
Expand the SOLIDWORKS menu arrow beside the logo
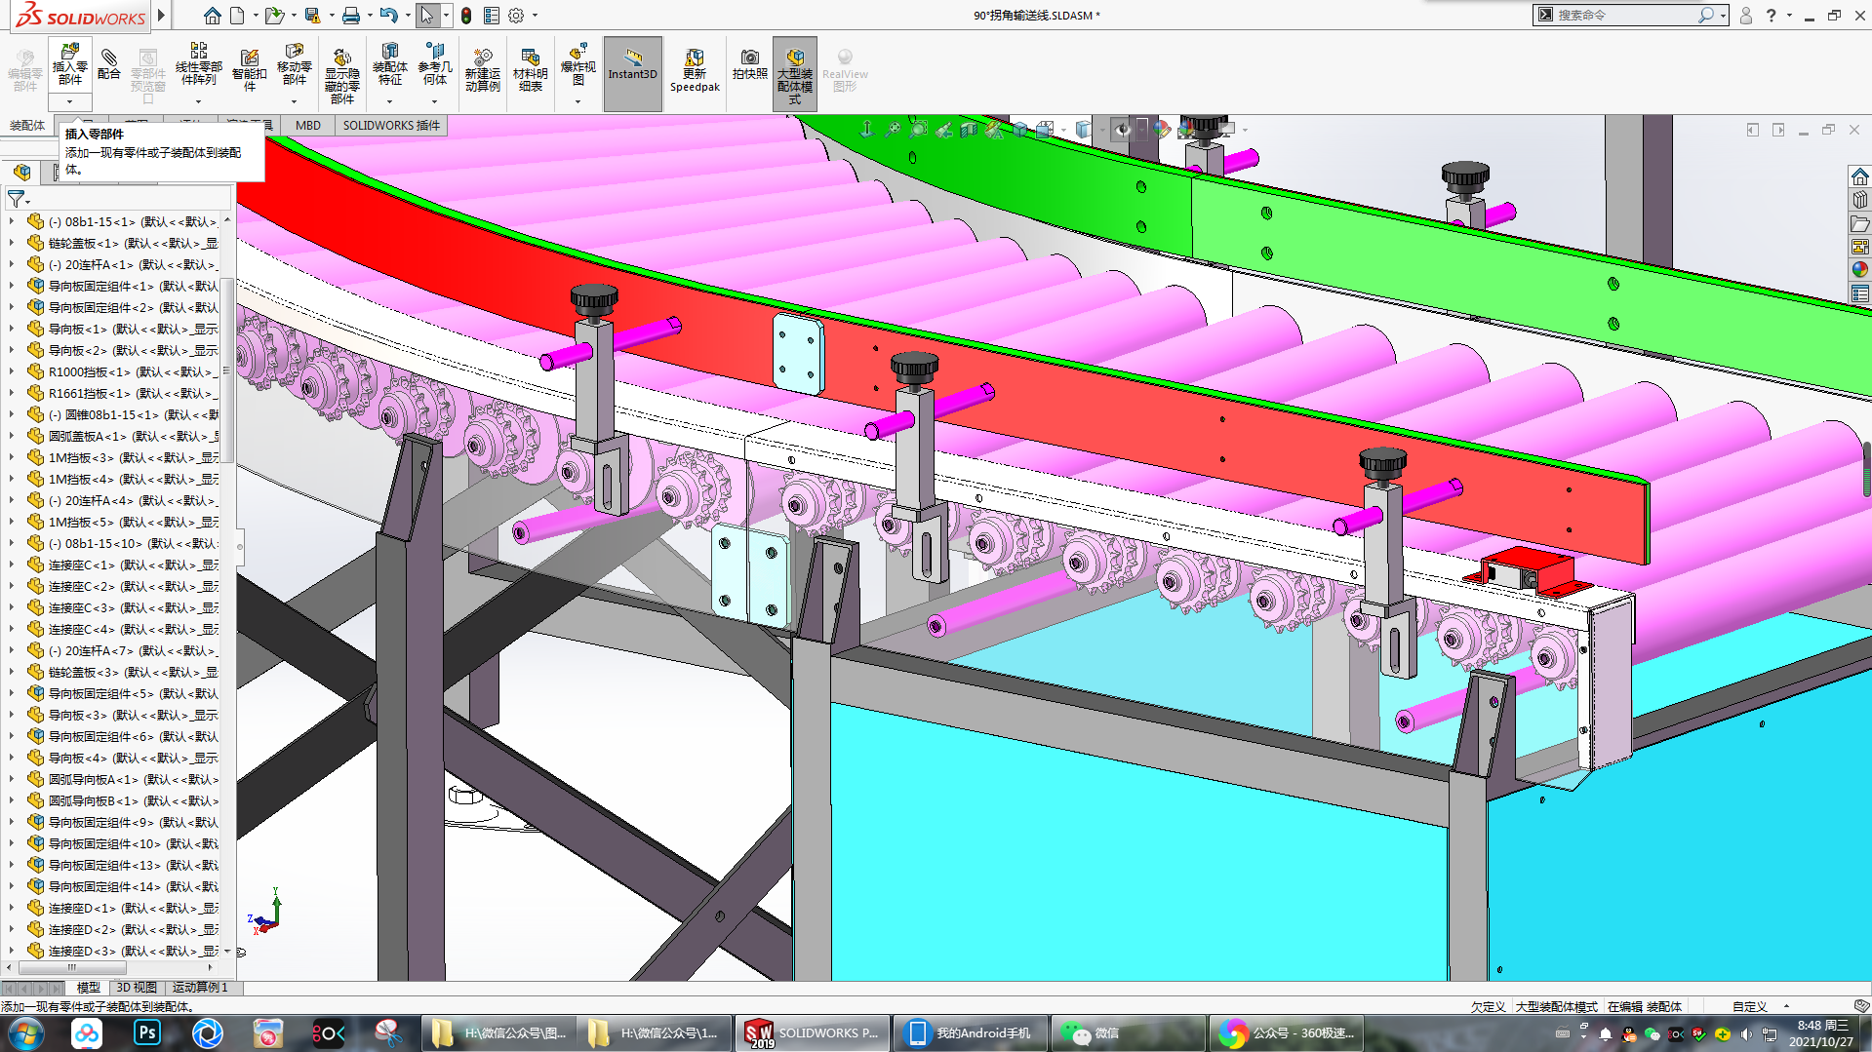(162, 16)
